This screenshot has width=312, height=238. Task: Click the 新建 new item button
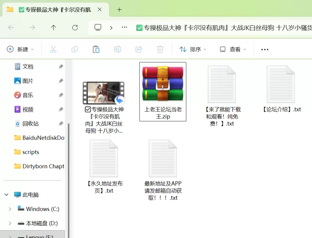[x=21, y=49]
